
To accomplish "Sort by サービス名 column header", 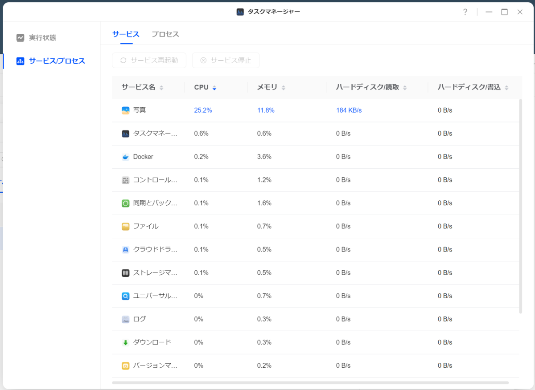I will click(142, 87).
